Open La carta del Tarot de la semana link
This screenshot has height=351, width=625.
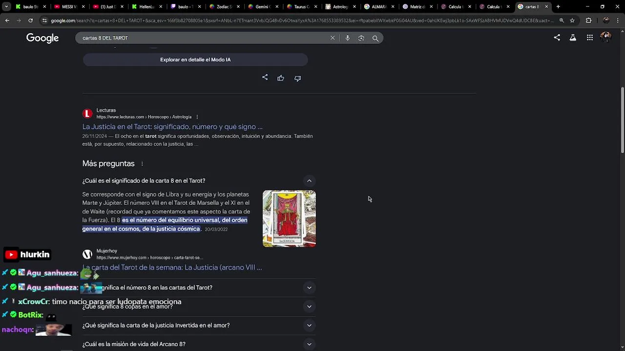(172, 267)
